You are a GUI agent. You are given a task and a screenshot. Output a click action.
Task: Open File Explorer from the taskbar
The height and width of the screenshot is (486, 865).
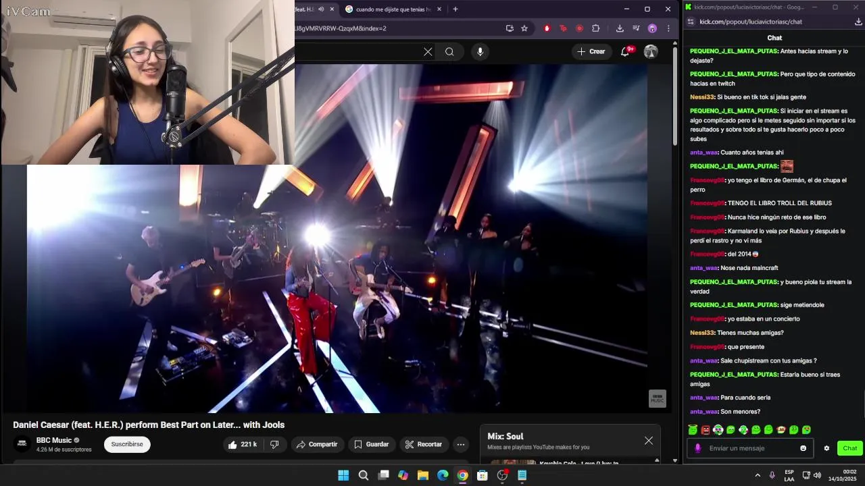tap(423, 475)
